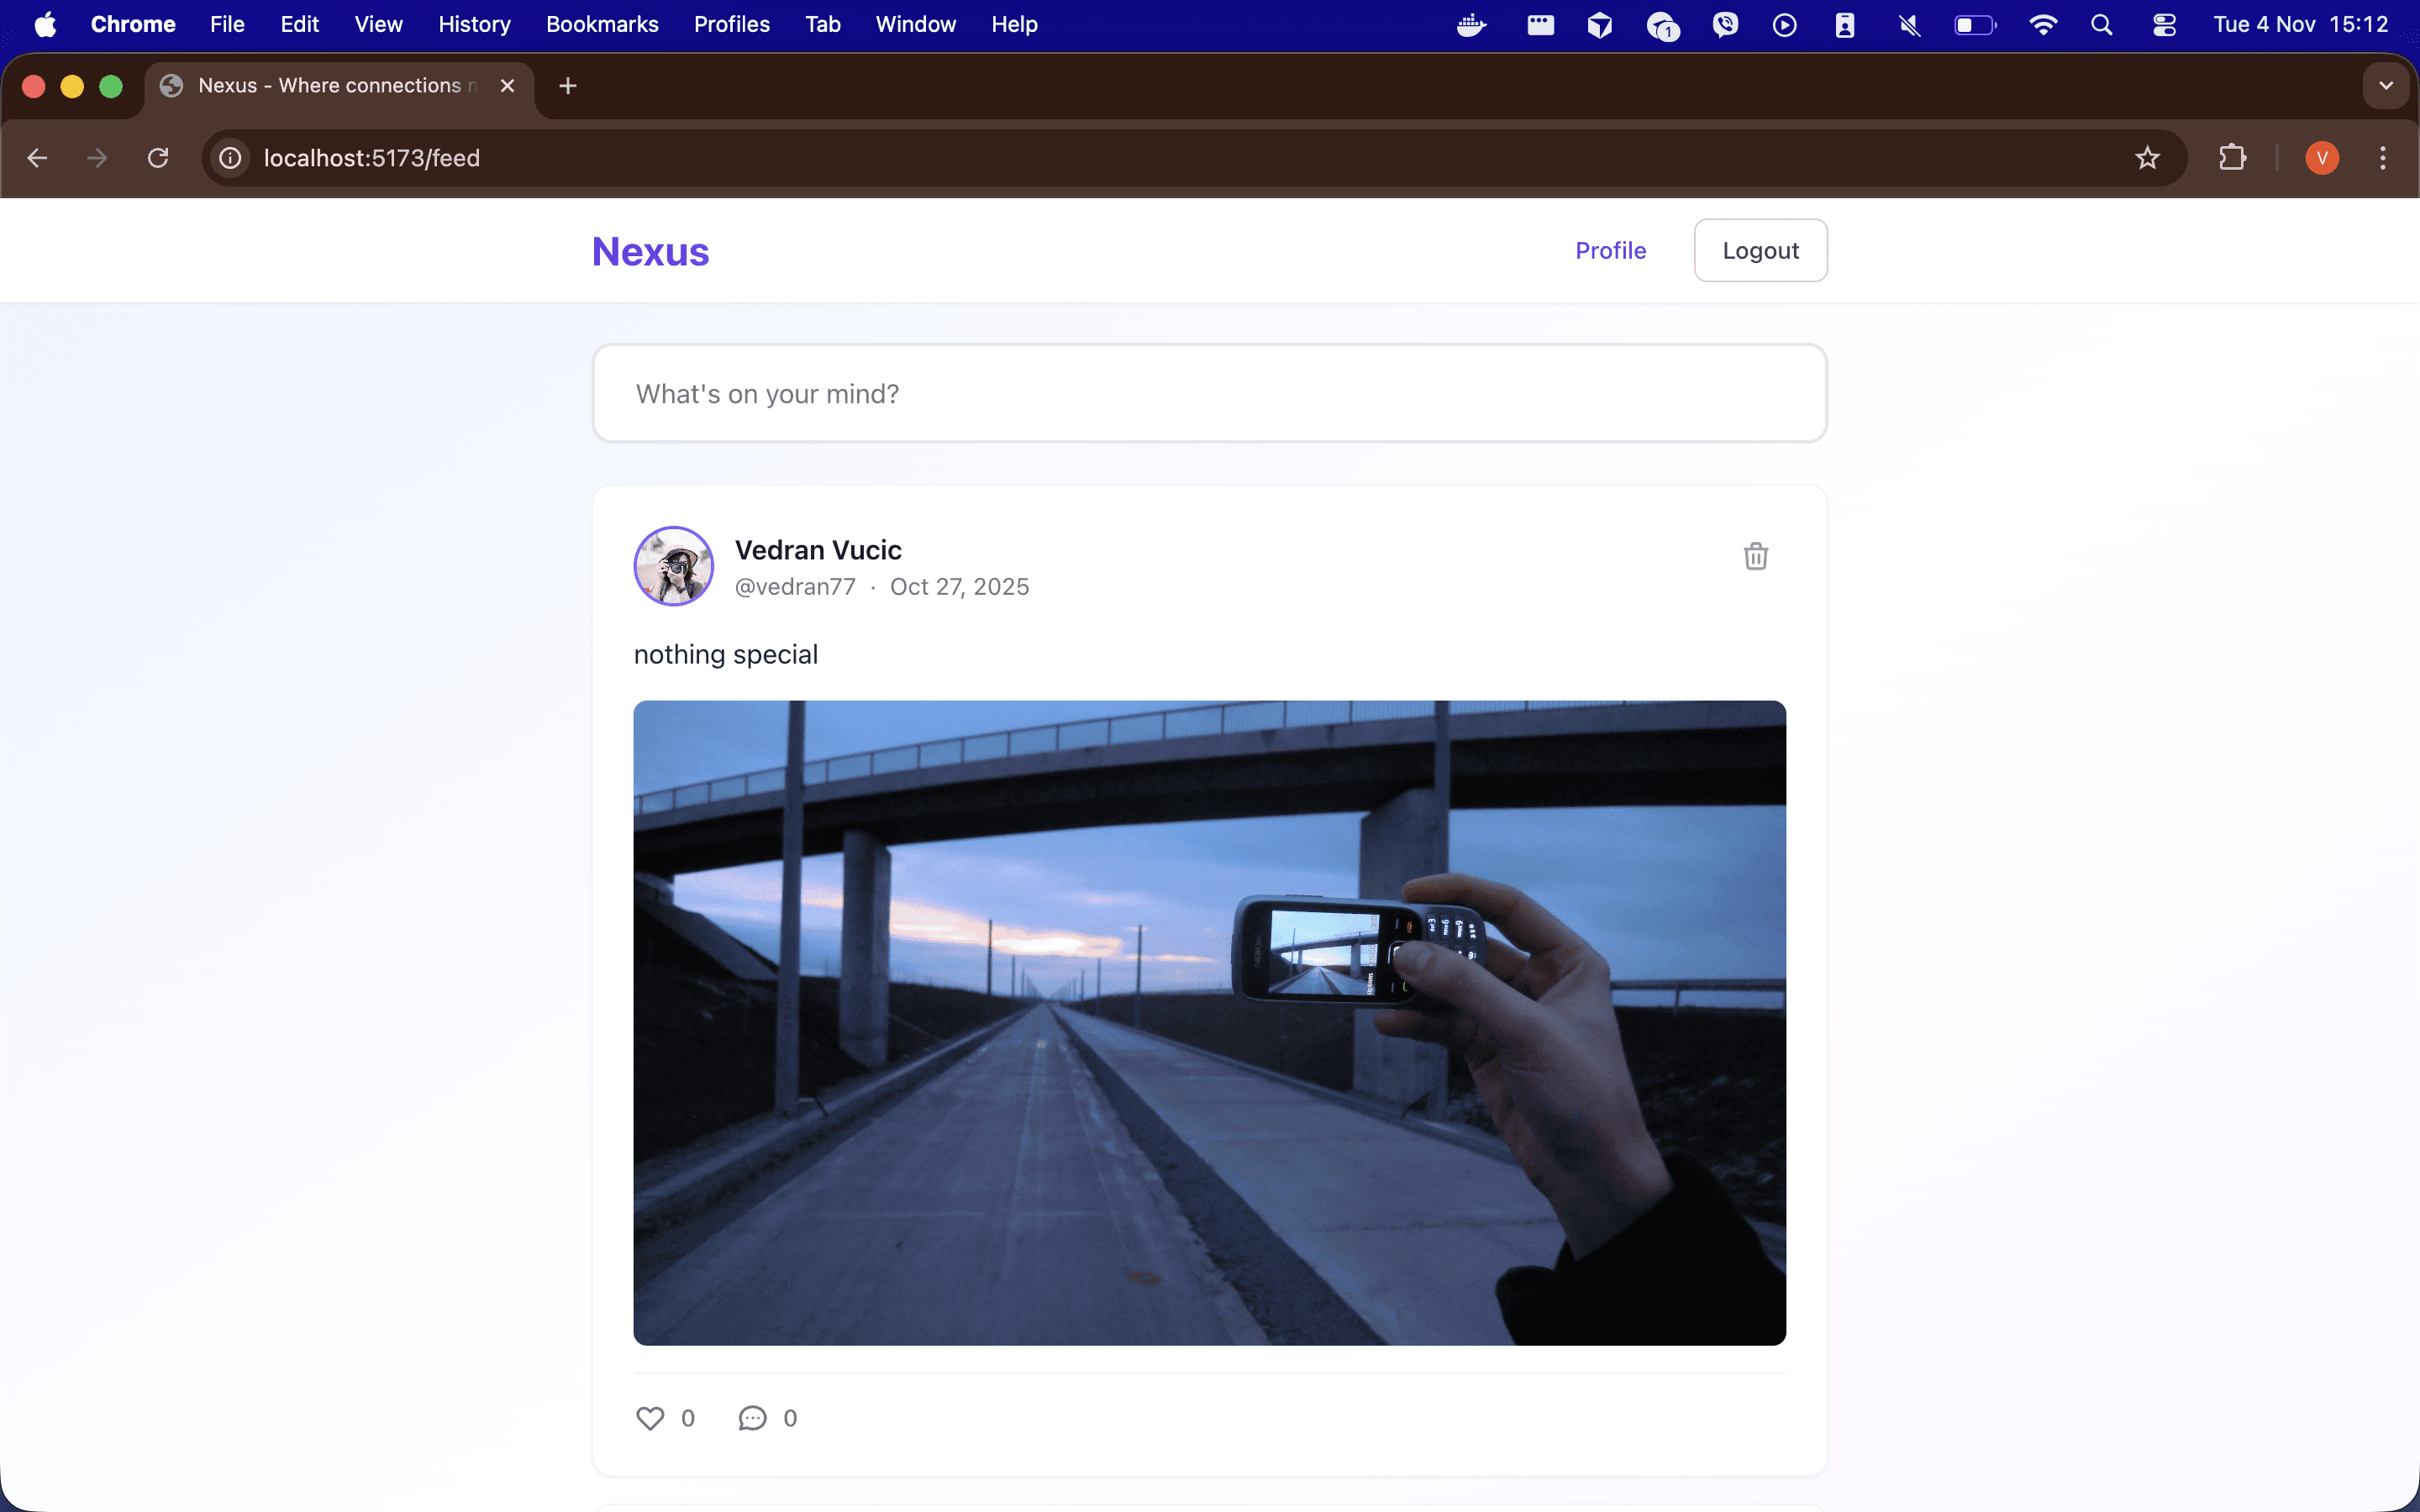View site information icon in address bar
Image resolution: width=2420 pixels, height=1512 pixels.
coord(230,158)
